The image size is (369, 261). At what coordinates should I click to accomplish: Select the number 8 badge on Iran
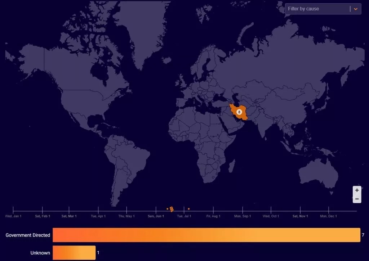(x=239, y=112)
